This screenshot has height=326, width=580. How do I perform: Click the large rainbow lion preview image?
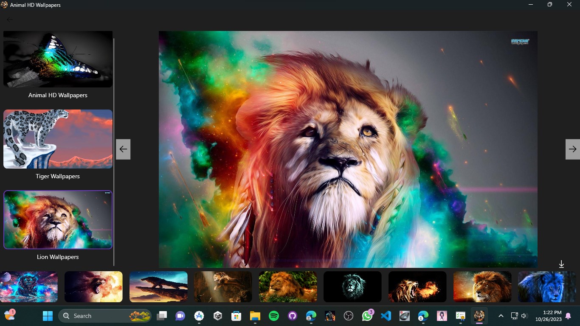tap(348, 149)
